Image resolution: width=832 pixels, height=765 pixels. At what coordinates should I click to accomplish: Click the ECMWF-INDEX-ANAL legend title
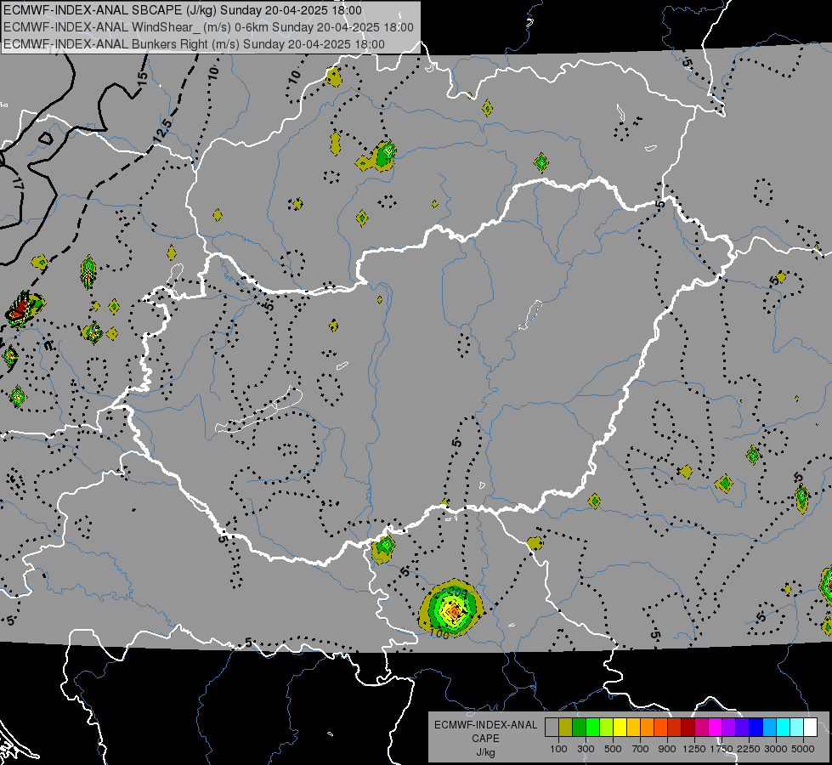pyautogui.click(x=485, y=725)
